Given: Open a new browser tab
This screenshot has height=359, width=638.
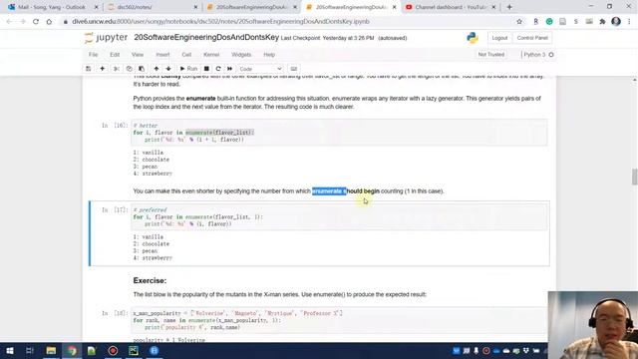Looking at the screenshot, I should click(x=509, y=7).
